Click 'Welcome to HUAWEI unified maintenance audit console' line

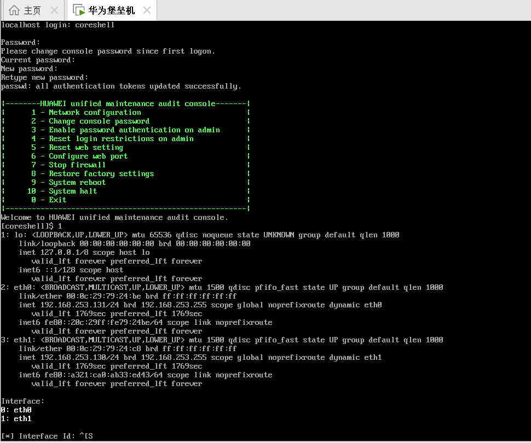tap(114, 217)
